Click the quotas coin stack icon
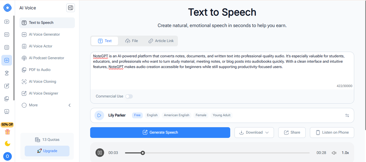The height and width of the screenshot is (162, 366). 38,140
